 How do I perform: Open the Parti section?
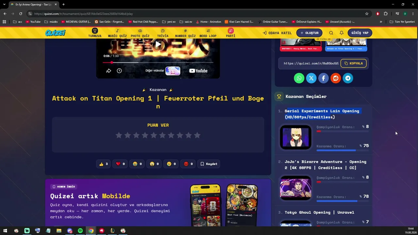[231, 33]
